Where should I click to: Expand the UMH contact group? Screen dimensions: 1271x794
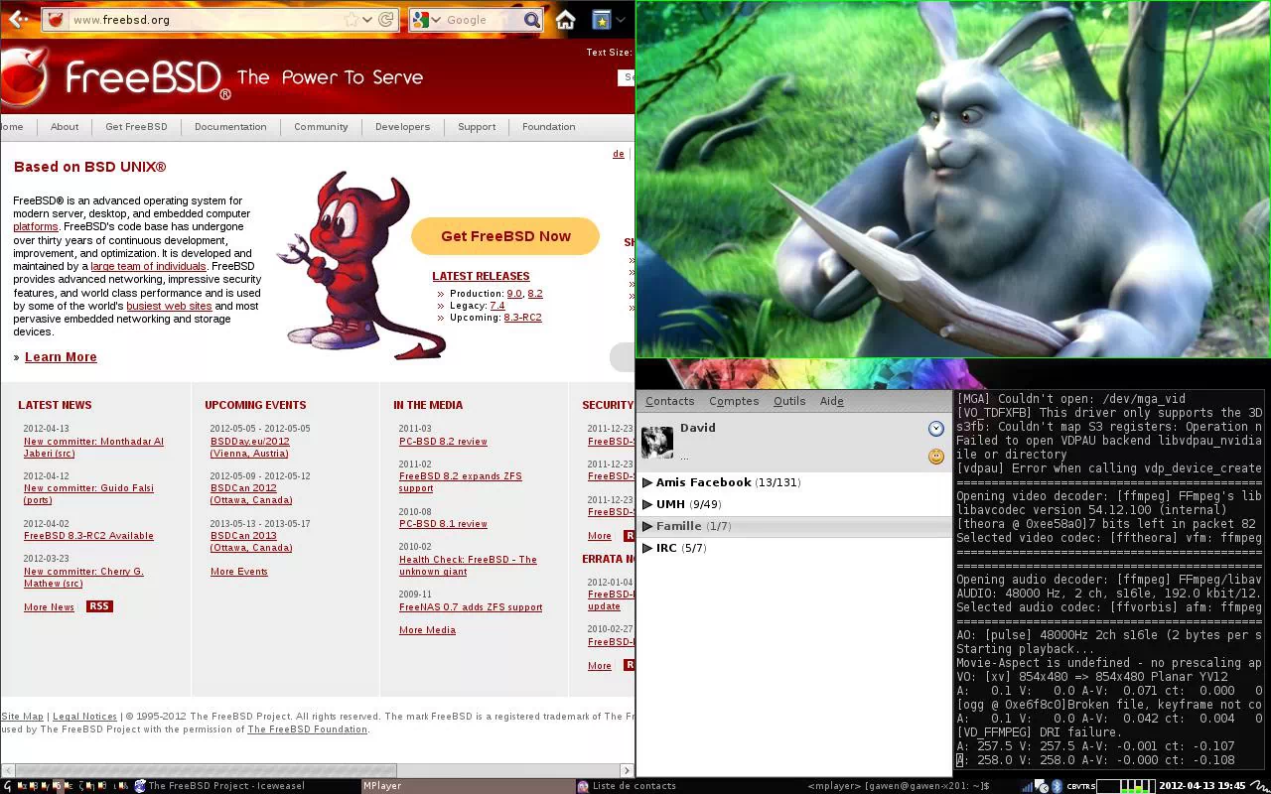647,504
